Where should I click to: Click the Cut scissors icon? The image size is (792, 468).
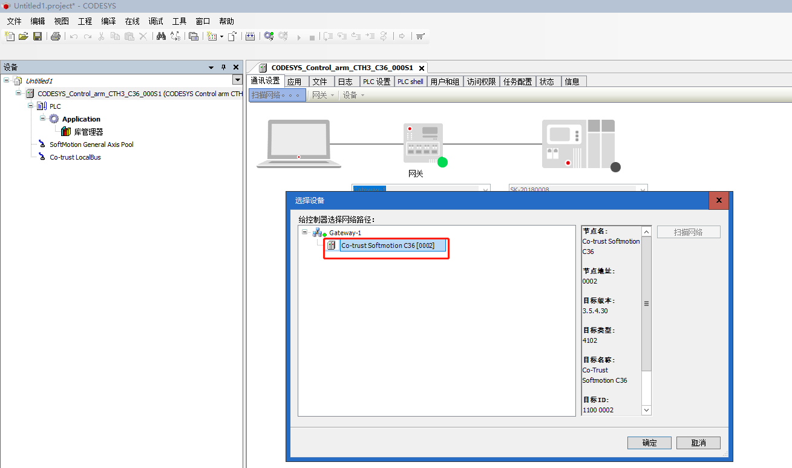click(102, 36)
